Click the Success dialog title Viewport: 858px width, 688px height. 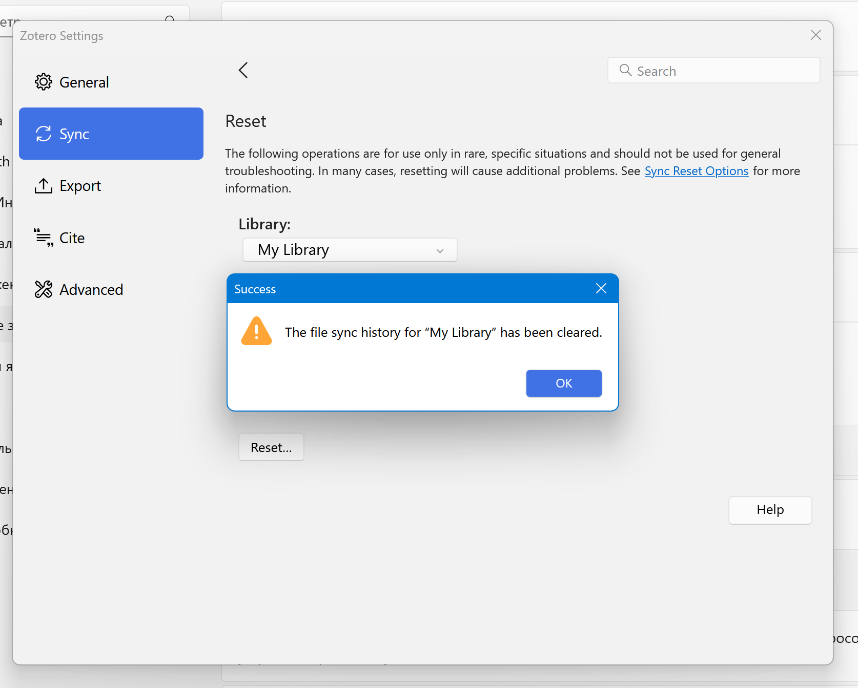255,289
